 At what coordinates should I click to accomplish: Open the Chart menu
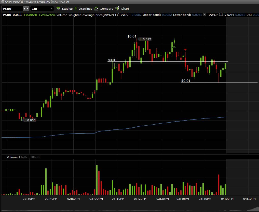(x=125, y=9)
